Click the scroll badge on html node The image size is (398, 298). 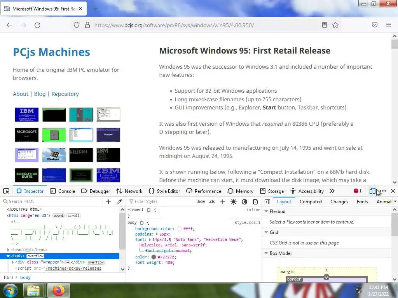[x=73, y=216]
